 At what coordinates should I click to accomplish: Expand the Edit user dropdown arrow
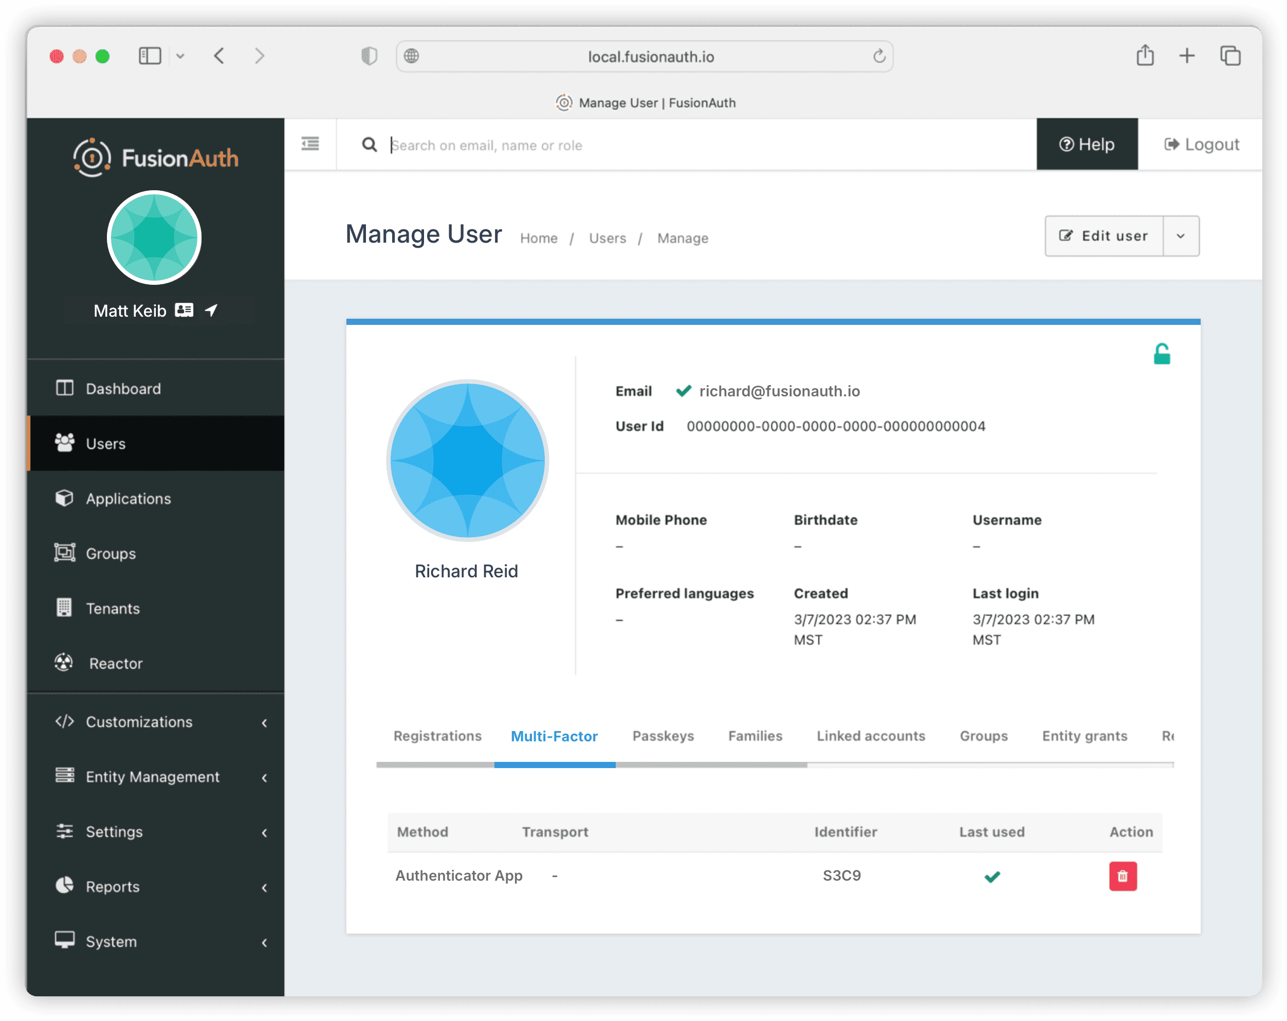pyautogui.click(x=1181, y=235)
